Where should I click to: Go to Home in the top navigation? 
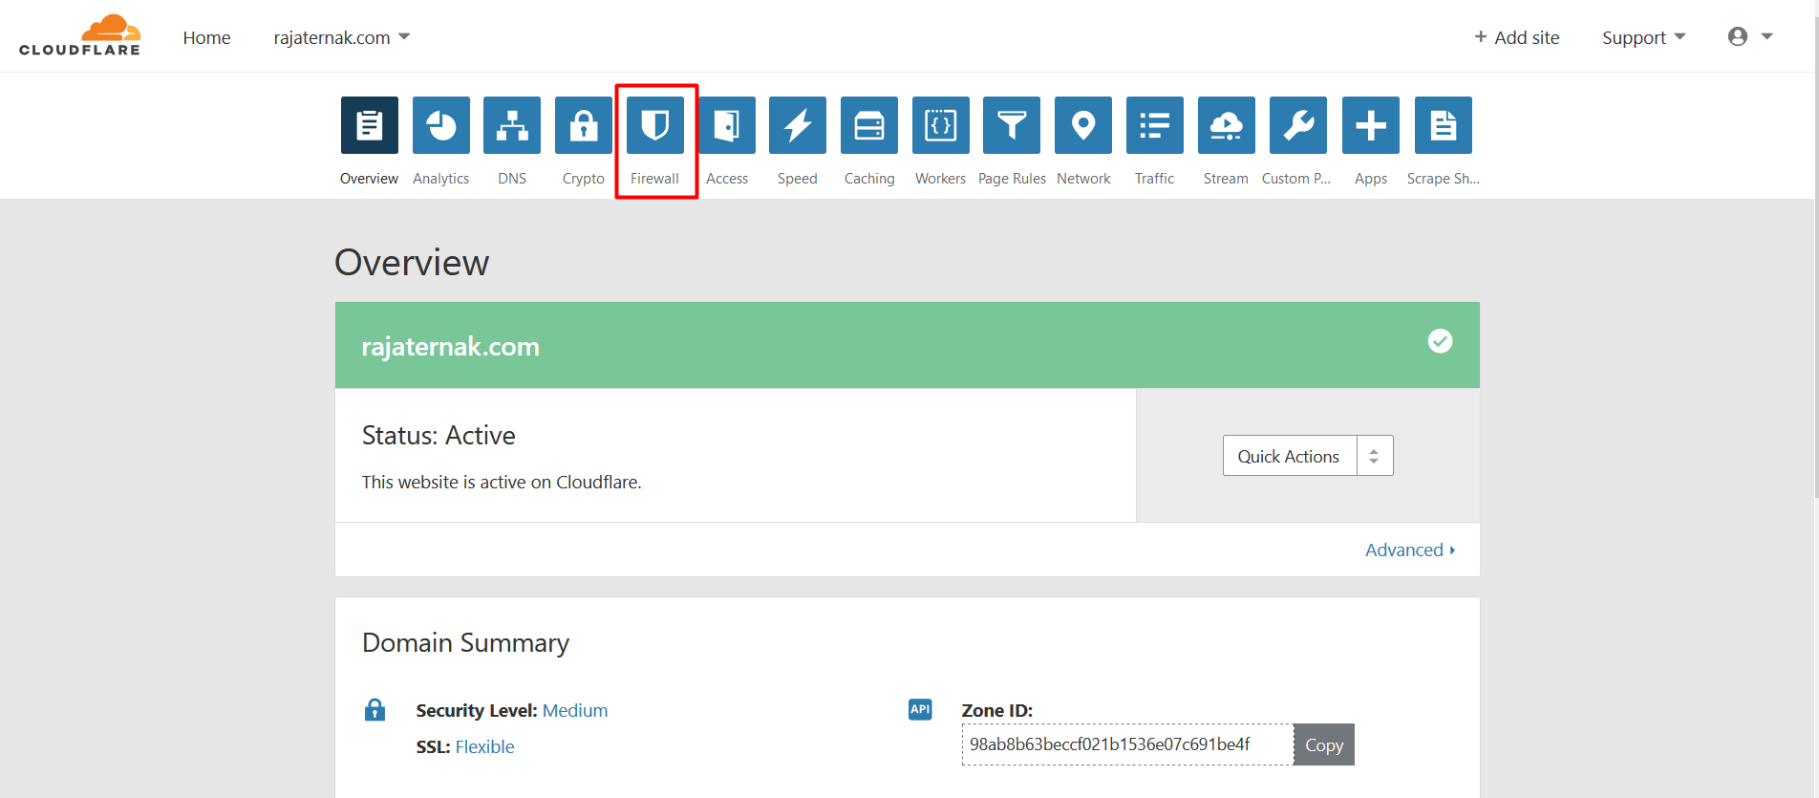point(206,37)
